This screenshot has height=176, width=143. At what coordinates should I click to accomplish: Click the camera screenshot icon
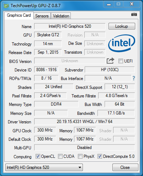click(134, 15)
